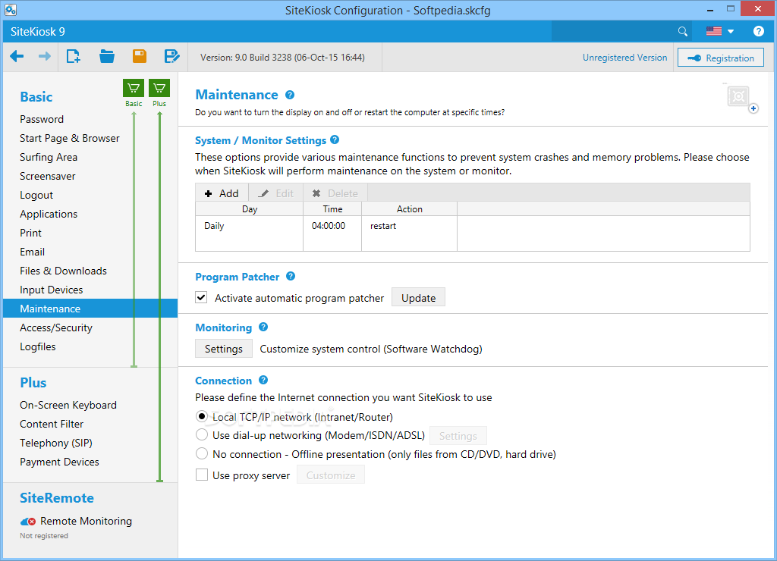Viewport: 777px width, 561px height.
Task: Click the Action column header
Action: 409,209
